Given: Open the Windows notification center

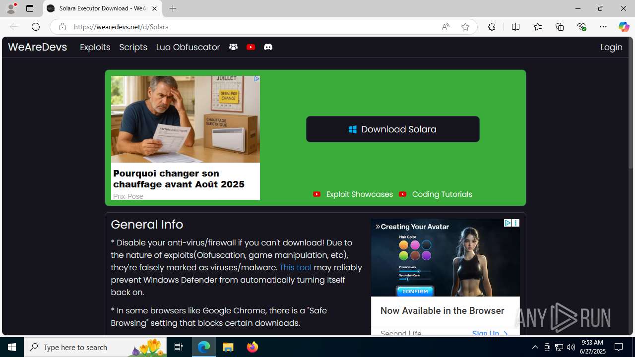Looking at the screenshot, I should 619,347.
